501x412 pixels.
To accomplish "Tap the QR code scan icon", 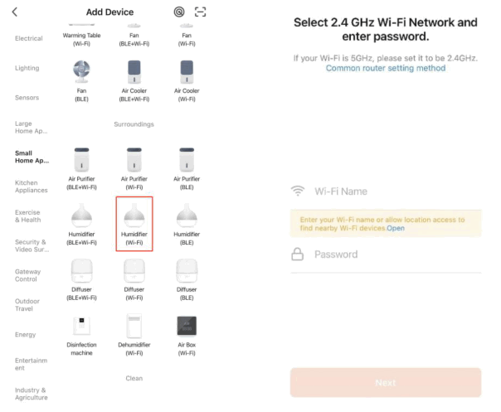I will pos(200,12).
